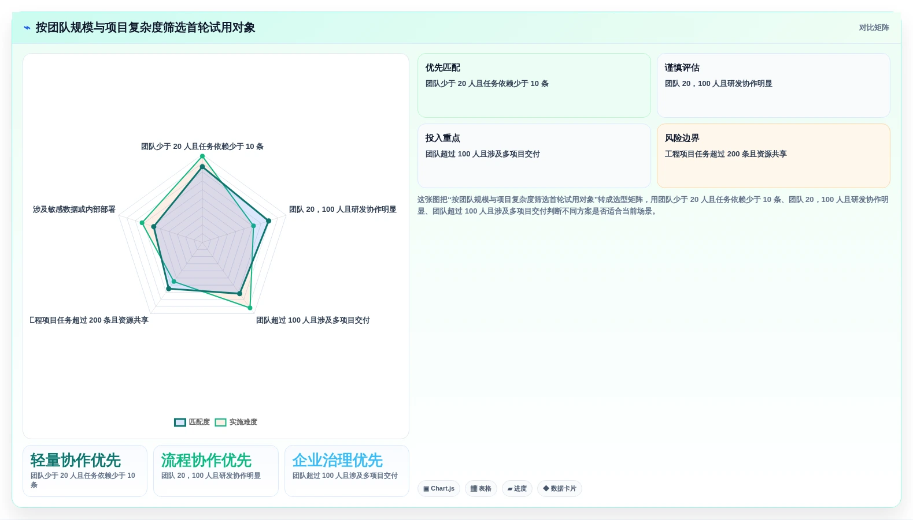
Task: Click the diamond icon in 数据卡片 chip
Action: [546, 488]
